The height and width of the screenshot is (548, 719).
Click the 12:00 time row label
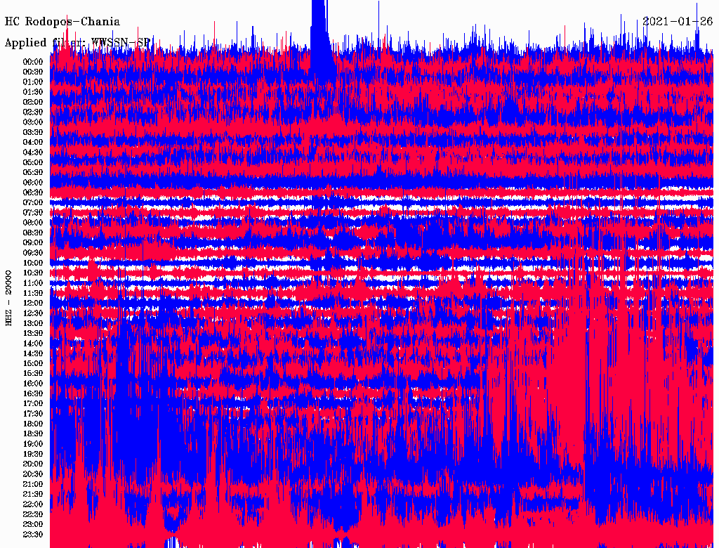(33, 304)
